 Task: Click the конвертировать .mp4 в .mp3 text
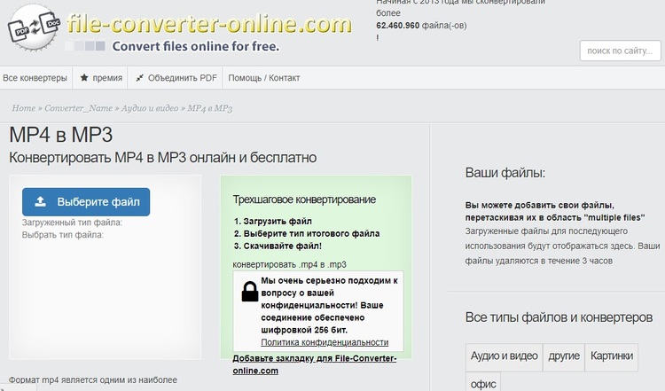pyautogui.click(x=289, y=264)
